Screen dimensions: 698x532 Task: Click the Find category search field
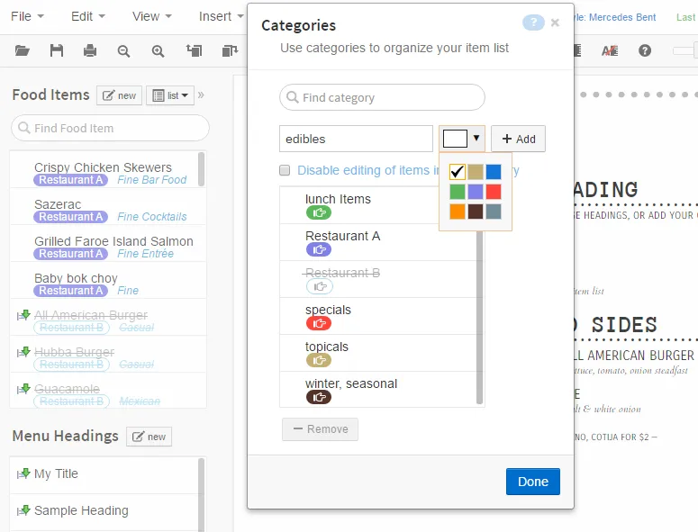coord(383,97)
